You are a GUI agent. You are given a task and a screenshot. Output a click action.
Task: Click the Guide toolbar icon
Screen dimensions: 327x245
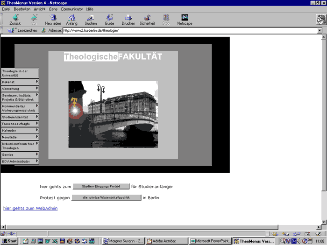[x=109, y=18]
